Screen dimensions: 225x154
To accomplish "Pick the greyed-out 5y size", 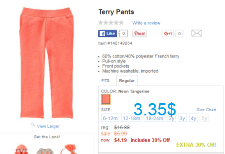I will coord(204,118).
